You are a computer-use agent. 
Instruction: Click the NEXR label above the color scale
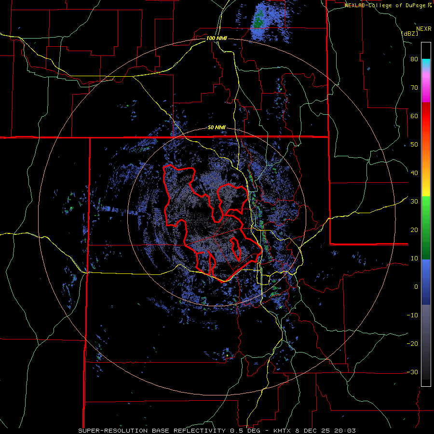424,29
